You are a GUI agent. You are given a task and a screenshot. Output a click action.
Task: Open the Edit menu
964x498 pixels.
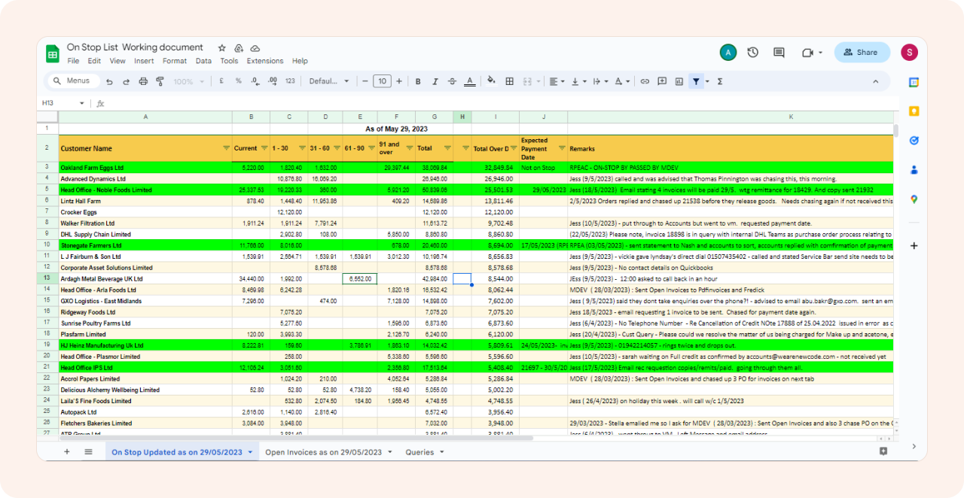pos(94,61)
